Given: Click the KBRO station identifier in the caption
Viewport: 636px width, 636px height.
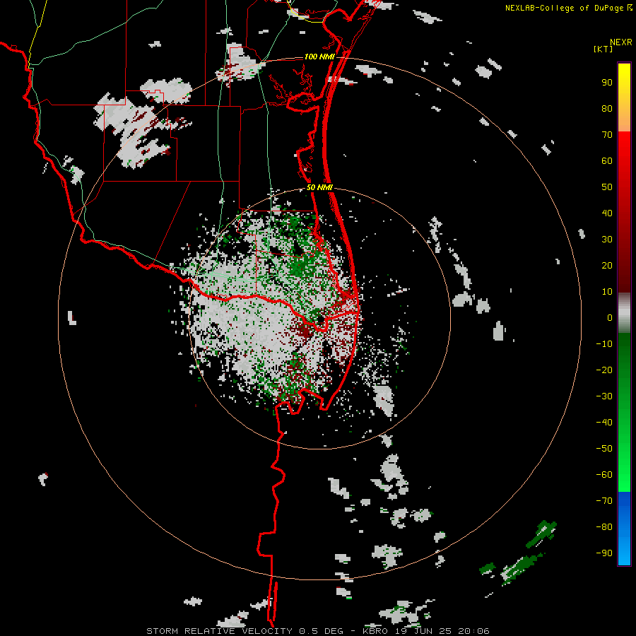Looking at the screenshot, I should [x=375, y=631].
